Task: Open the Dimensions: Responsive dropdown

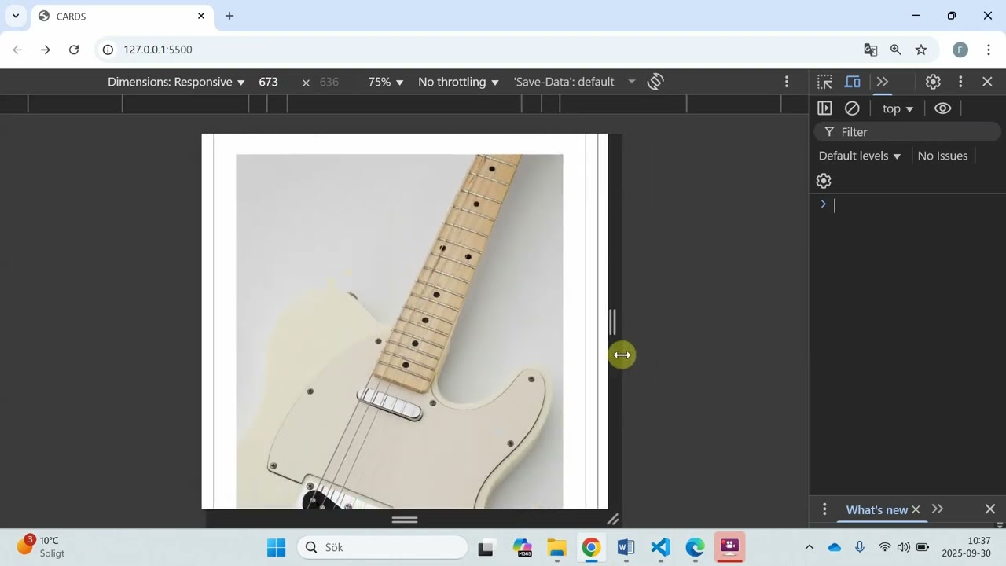Action: click(176, 82)
